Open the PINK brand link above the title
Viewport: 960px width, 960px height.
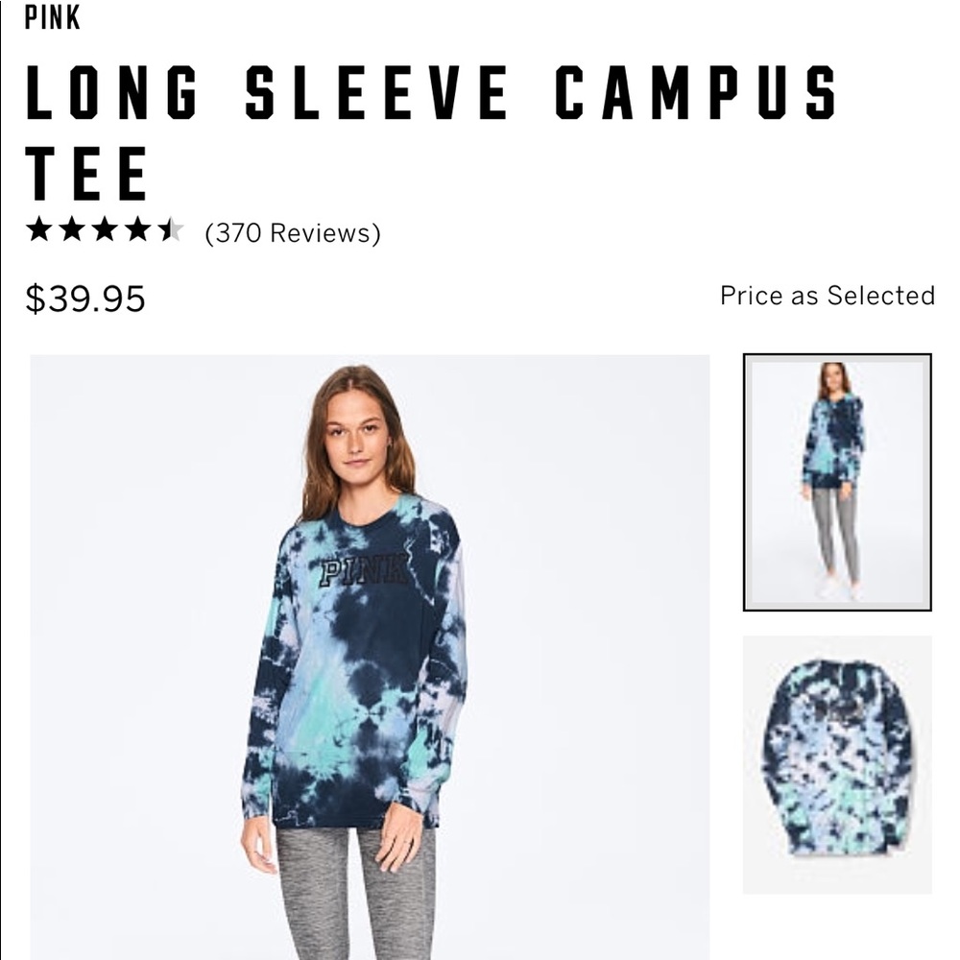(x=53, y=16)
